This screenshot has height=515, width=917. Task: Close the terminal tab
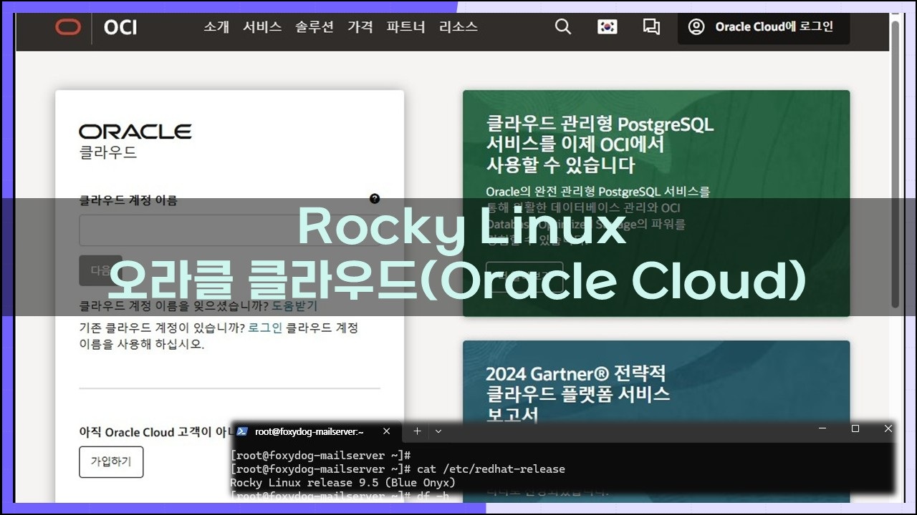(387, 431)
